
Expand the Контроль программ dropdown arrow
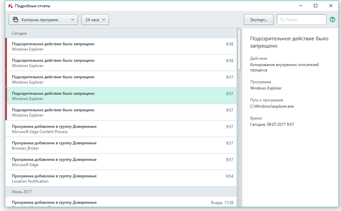[x=73, y=20]
